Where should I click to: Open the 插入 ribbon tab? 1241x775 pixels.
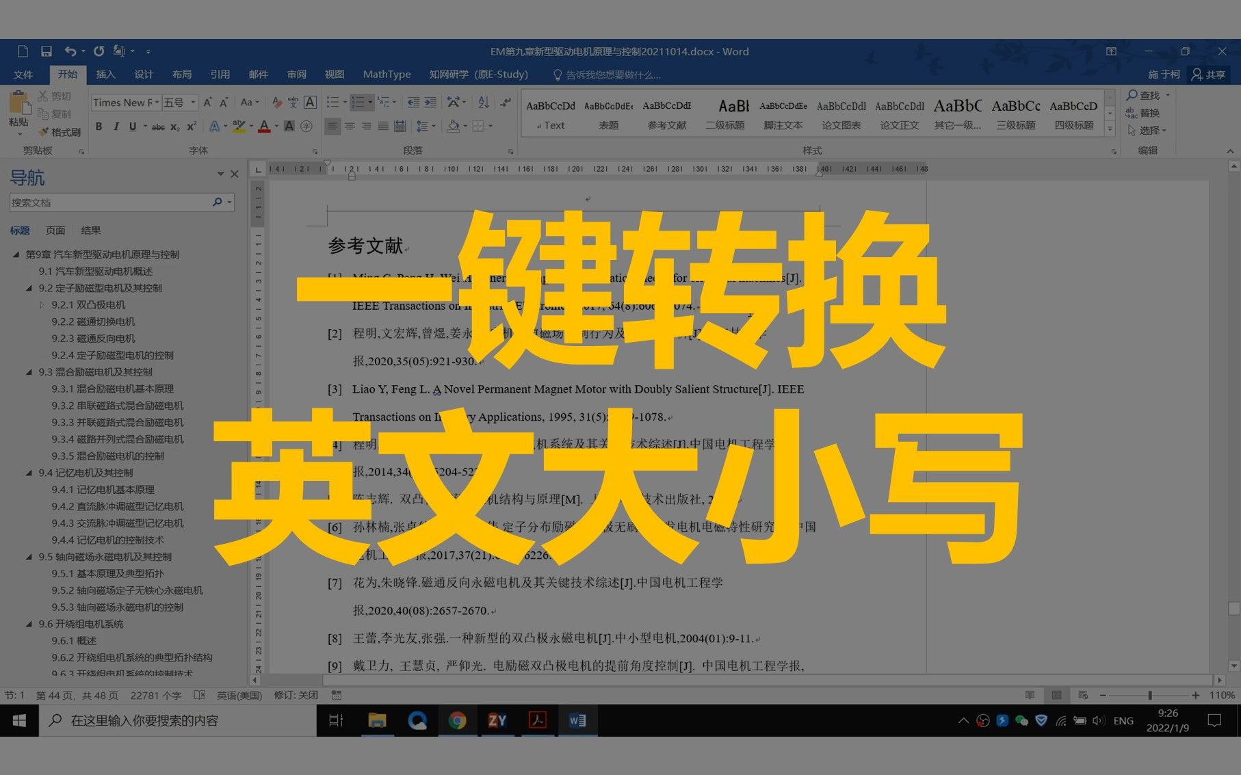pos(105,74)
